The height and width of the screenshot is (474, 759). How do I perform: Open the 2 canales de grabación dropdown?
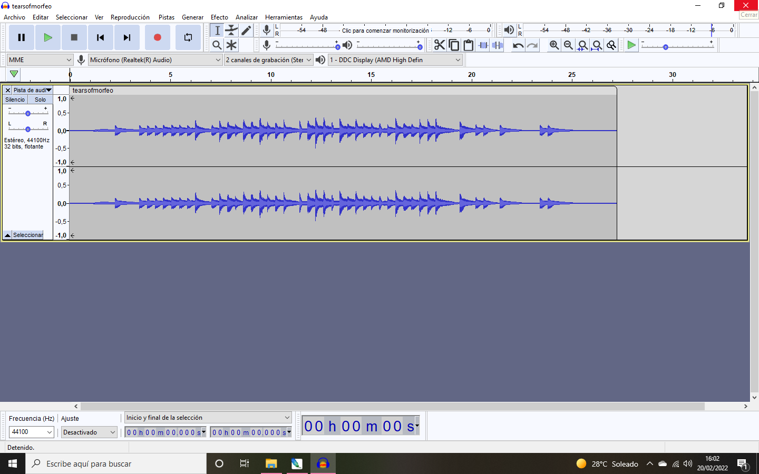tap(268, 60)
